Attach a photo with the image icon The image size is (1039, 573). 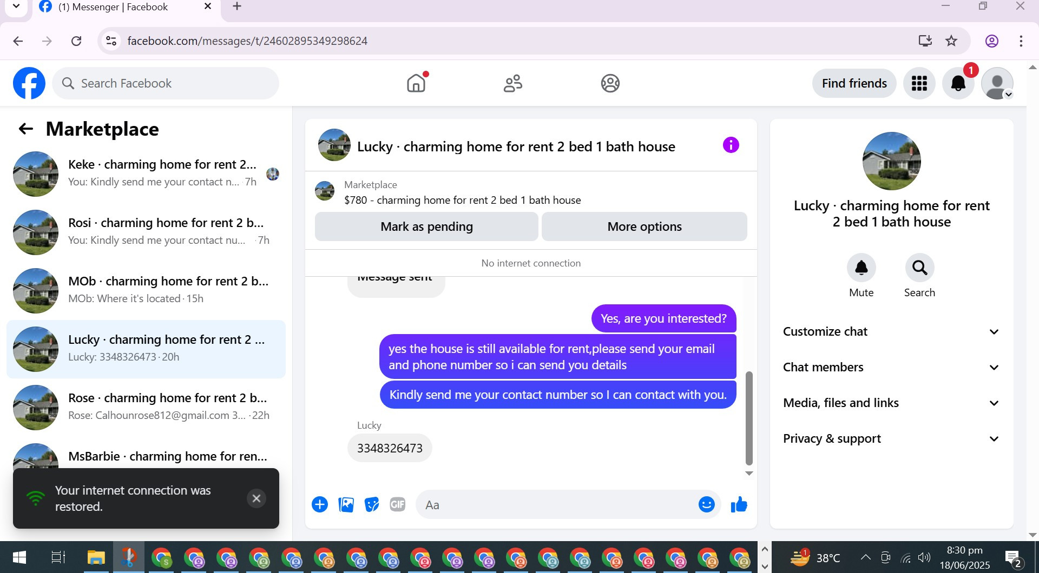pos(346,504)
